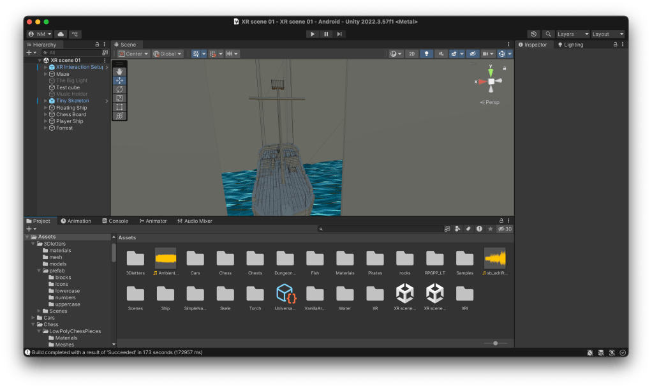Open the Layers dropdown
This screenshot has width=652, height=388.
coord(573,34)
